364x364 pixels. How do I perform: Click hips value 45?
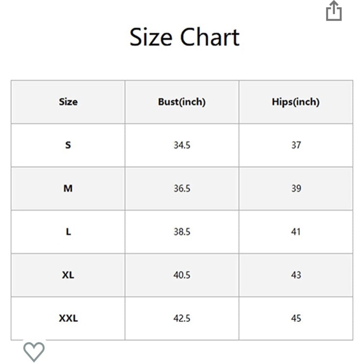tap(296, 318)
